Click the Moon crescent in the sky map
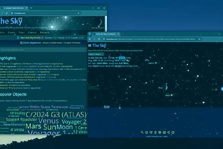This screenshot has width=223, height=149. click(165, 87)
